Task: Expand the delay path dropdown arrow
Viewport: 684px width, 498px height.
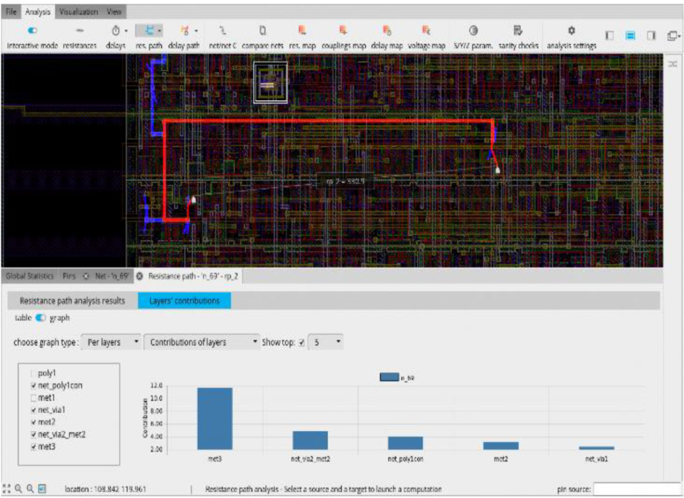Action: click(197, 31)
